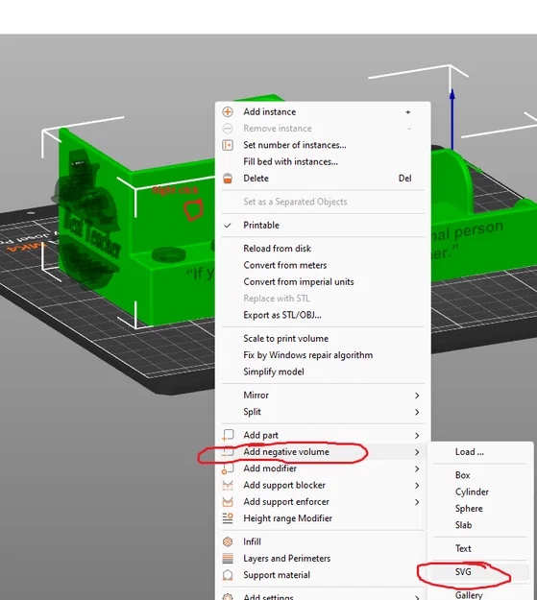Screen dimensions: 537x600
Task: Click Load... in the submenu
Action: click(x=469, y=452)
